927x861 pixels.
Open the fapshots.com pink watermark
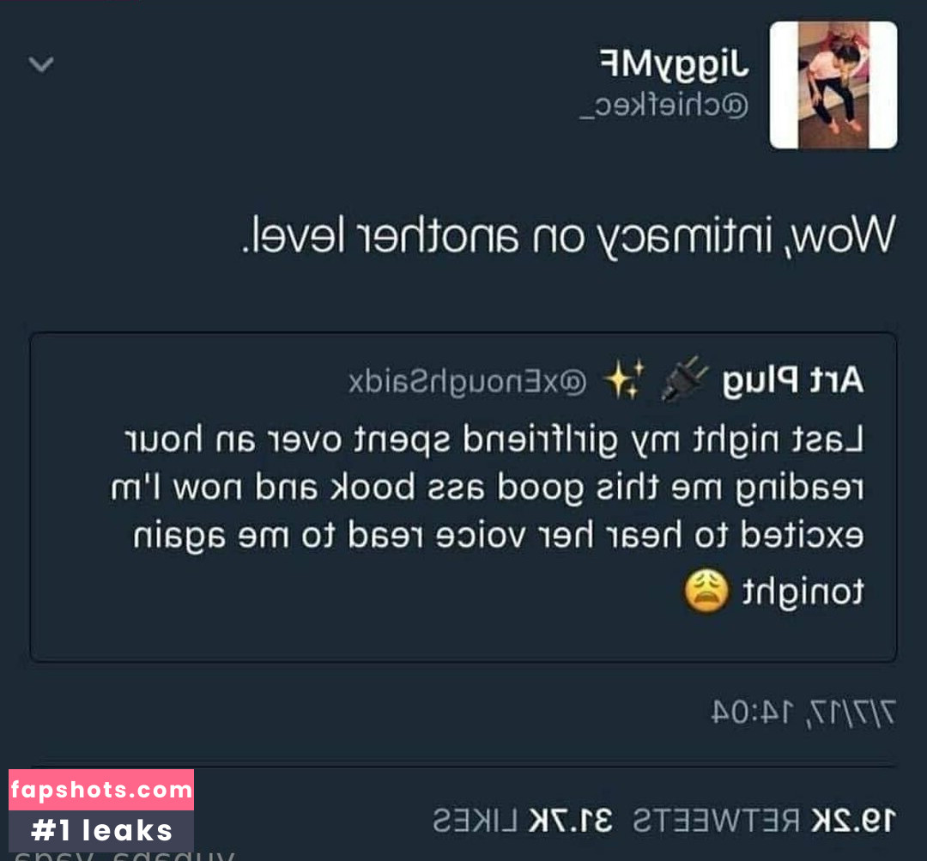click(101, 790)
